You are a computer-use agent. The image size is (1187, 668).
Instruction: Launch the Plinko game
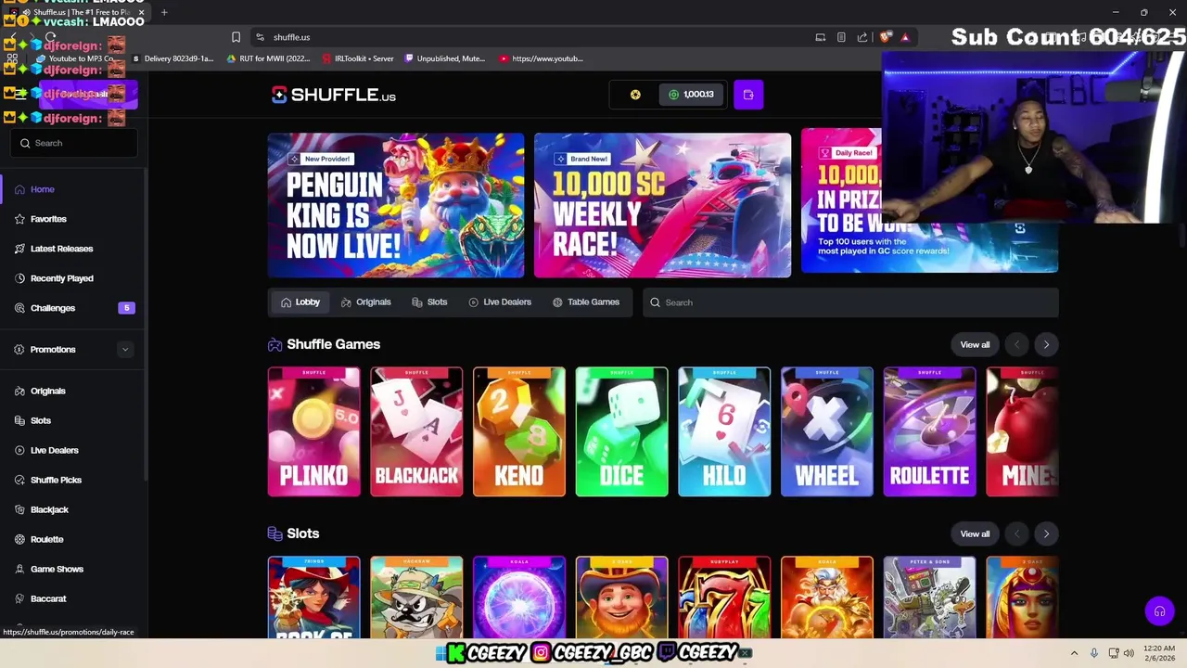pyautogui.click(x=313, y=432)
